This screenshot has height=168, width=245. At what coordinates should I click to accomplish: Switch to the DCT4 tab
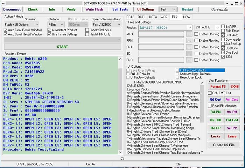pos(153,17)
